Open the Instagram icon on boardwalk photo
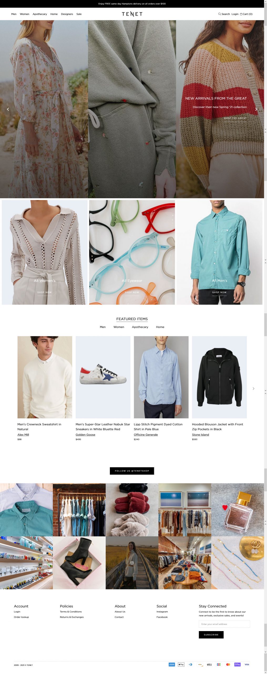267x674 pixels. (132, 563)
